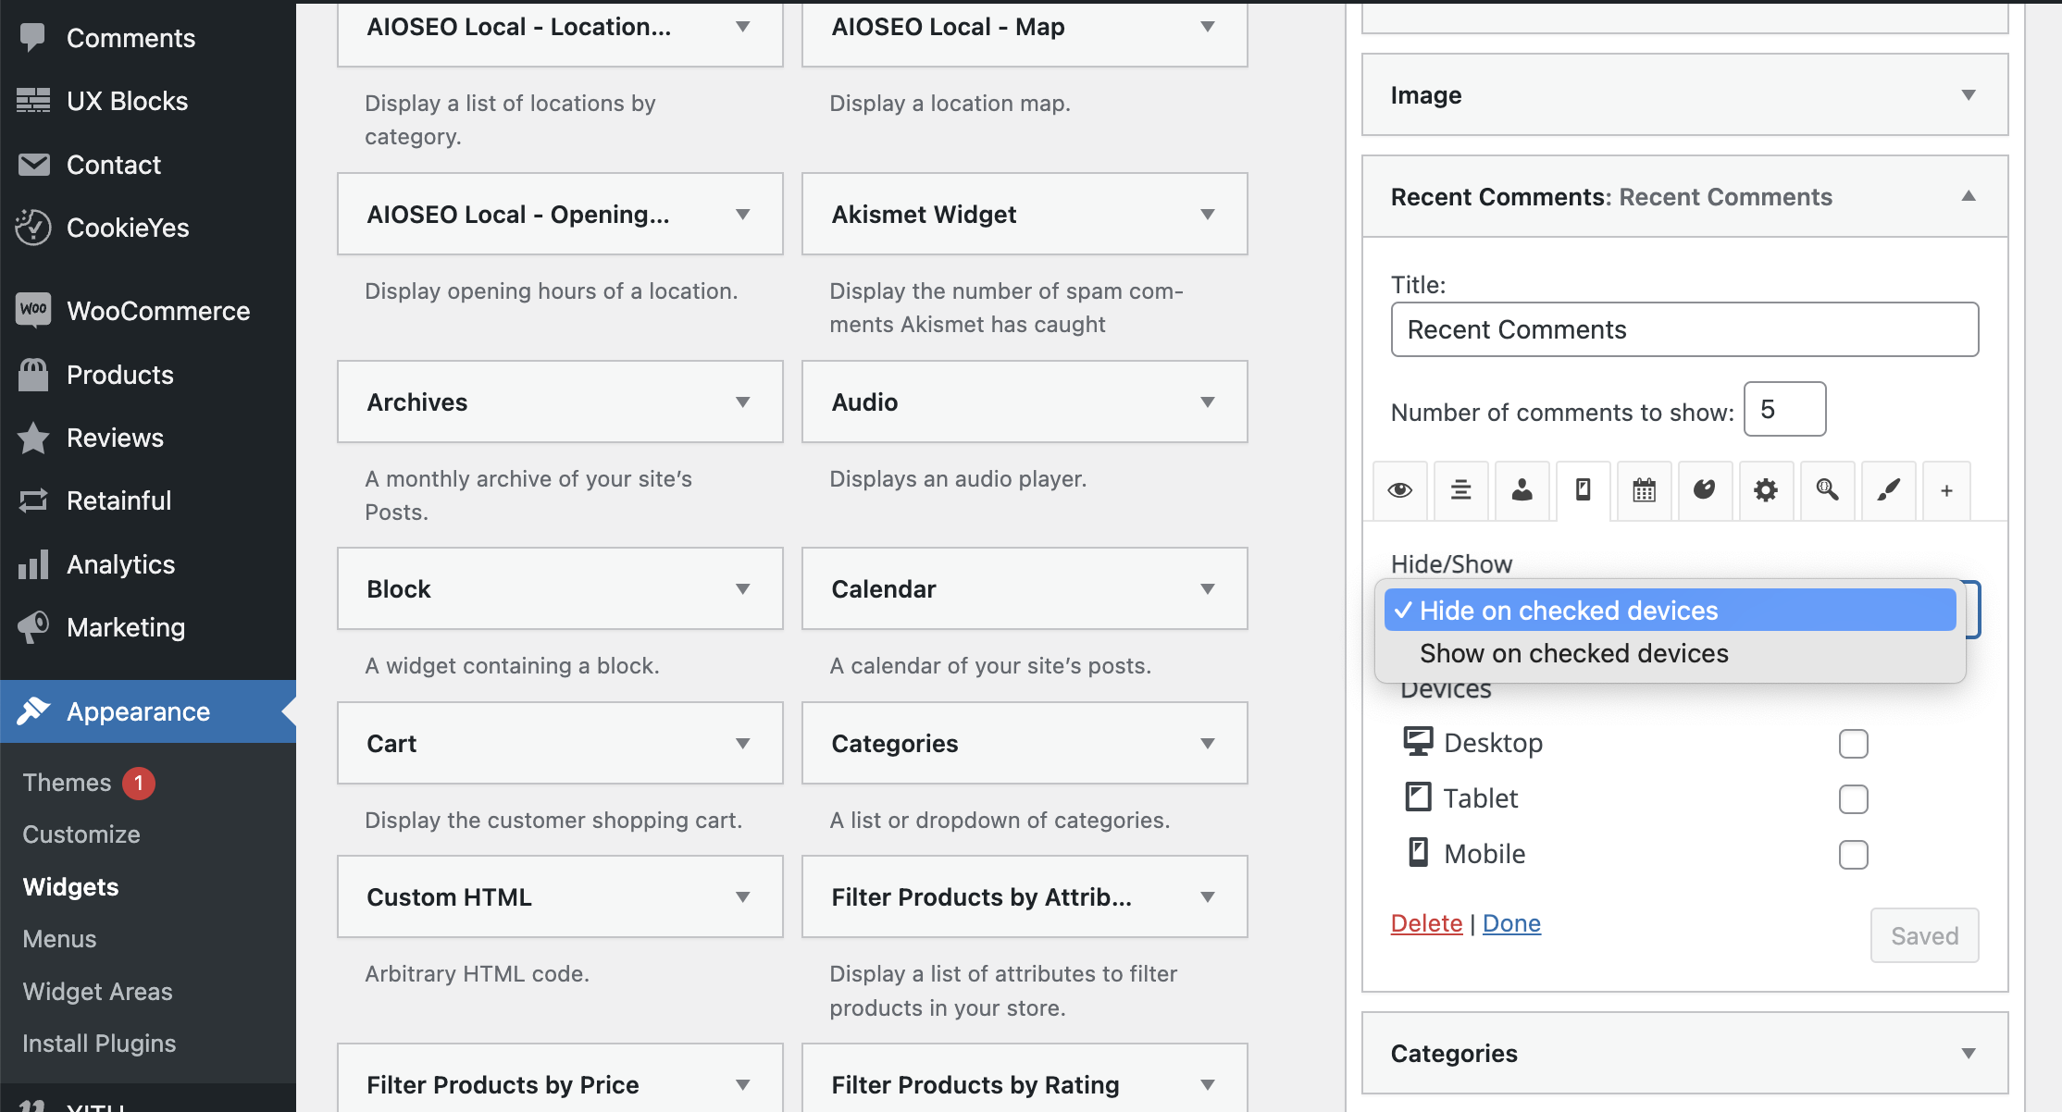Open the user roles restriction tab

1522,490
